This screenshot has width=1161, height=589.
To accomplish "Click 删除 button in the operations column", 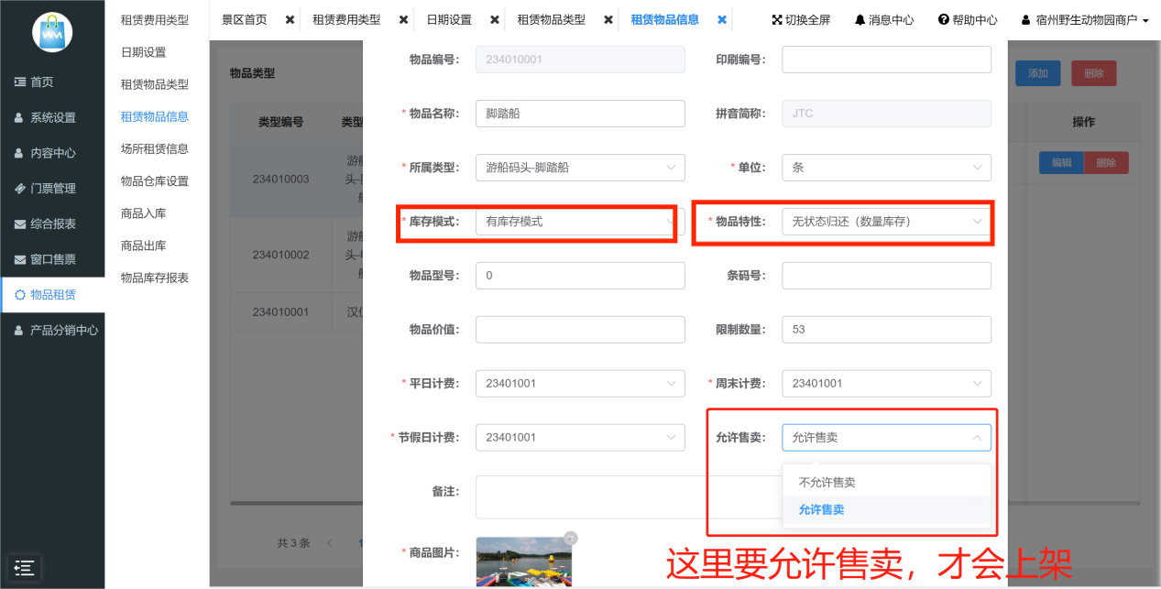I will [1106, 163].
